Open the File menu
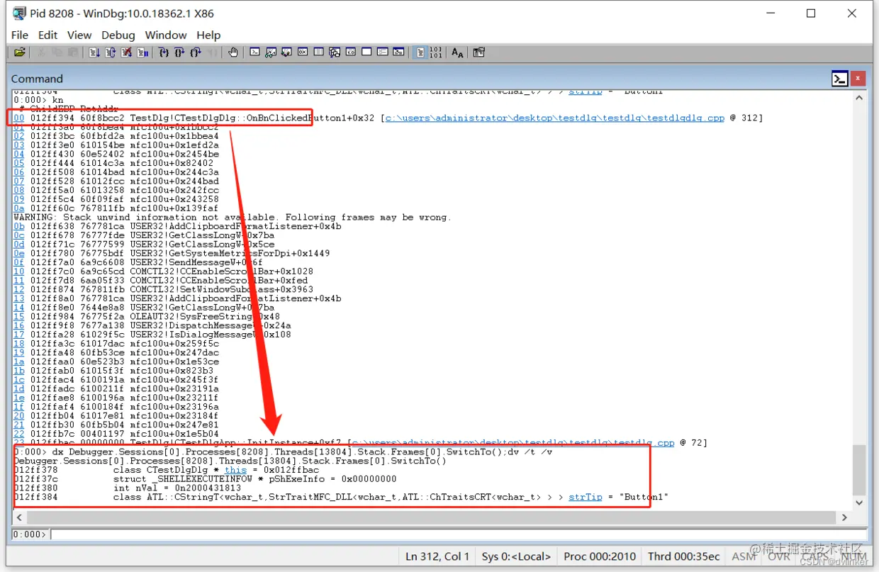This screenshot has width=879, height=572. 20,35
